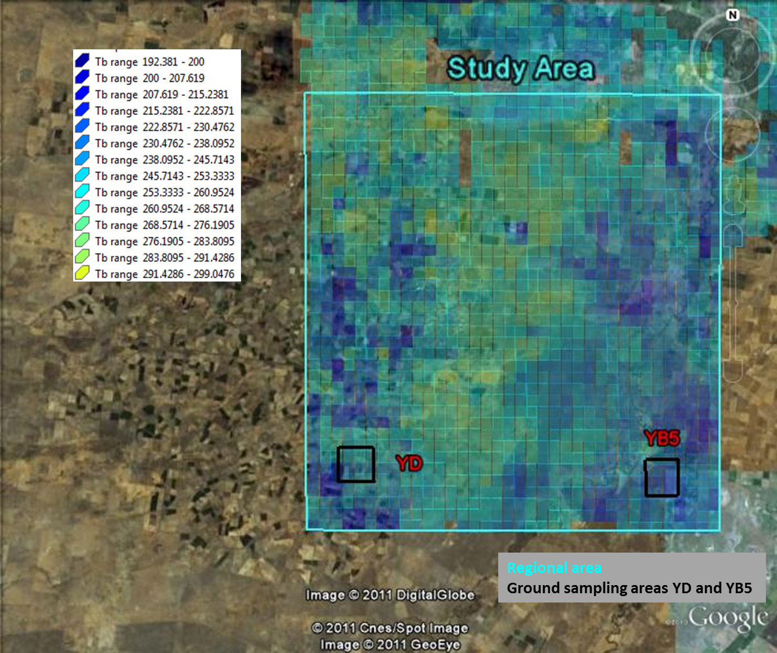Click the cyan 253.3333 - 260.9524 legend swatch

point(82,192)
